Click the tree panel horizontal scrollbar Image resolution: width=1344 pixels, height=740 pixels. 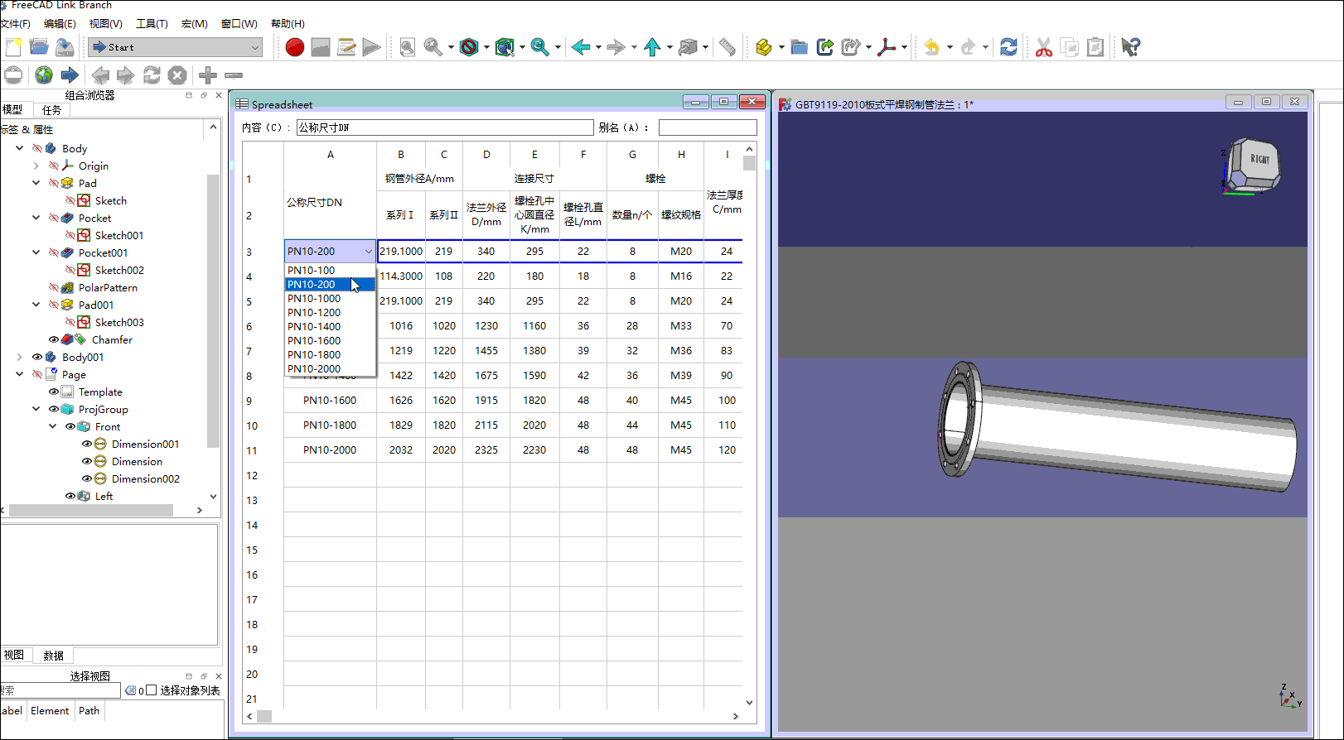[x=91, y=510]
